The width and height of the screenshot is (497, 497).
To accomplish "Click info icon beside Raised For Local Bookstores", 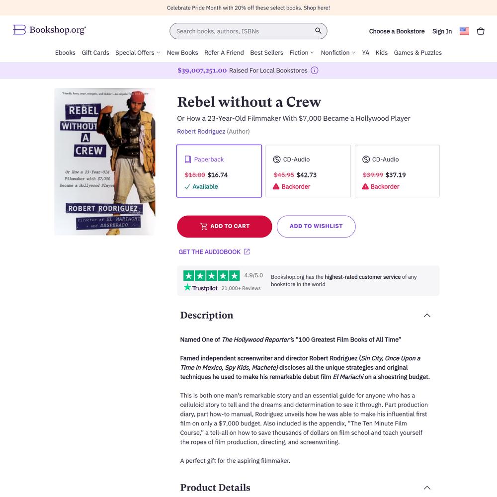I will [314, 71].
